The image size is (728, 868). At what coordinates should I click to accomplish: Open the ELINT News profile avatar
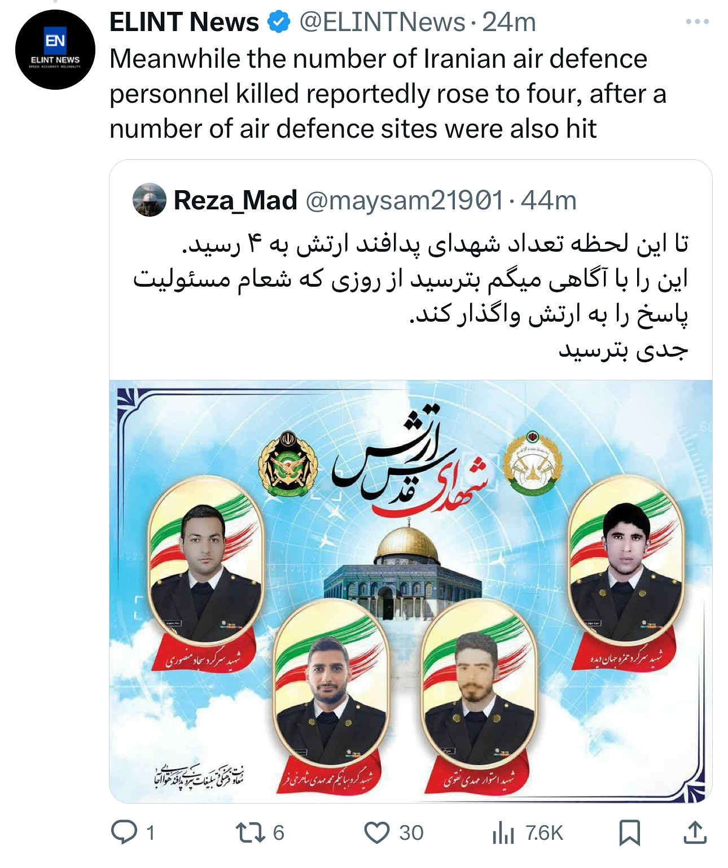point(55,49)
